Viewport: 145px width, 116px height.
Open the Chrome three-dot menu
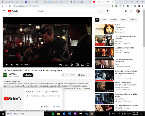(x=142, y=6)
